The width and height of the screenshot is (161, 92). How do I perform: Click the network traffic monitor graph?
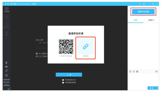point(7,88)
